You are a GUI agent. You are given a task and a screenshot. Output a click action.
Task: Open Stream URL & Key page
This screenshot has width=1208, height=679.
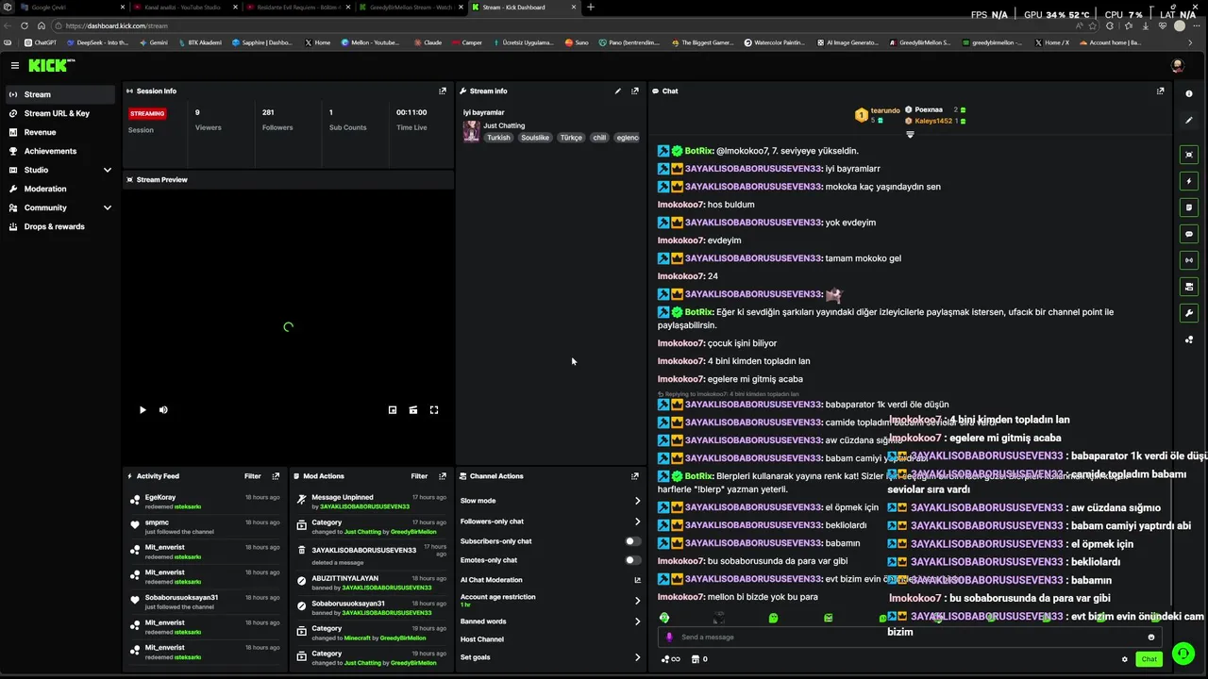[x=60, y=113]
